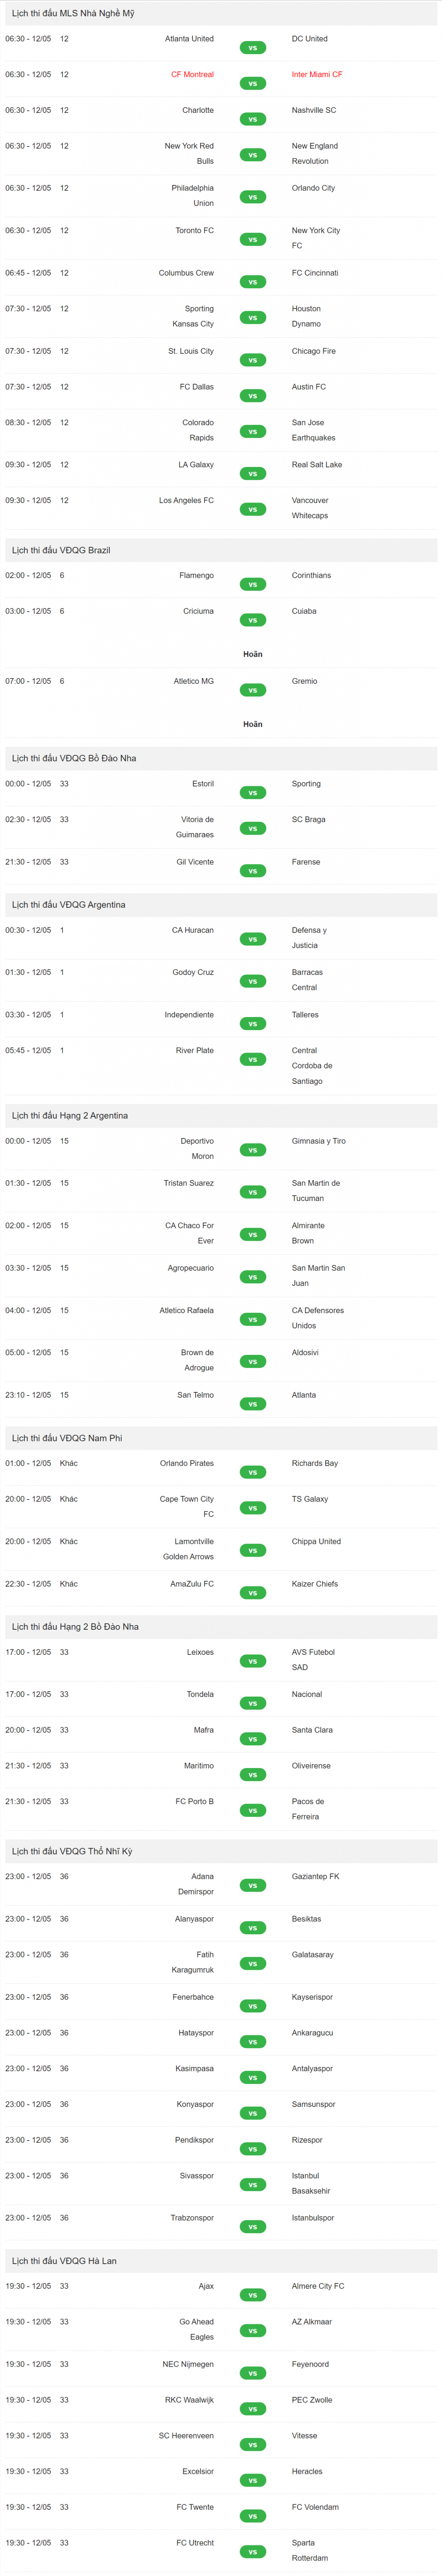Click the vs badge for Fenerbahce vs Kayserispor

pyautogui.click(x=253, y=2006)
